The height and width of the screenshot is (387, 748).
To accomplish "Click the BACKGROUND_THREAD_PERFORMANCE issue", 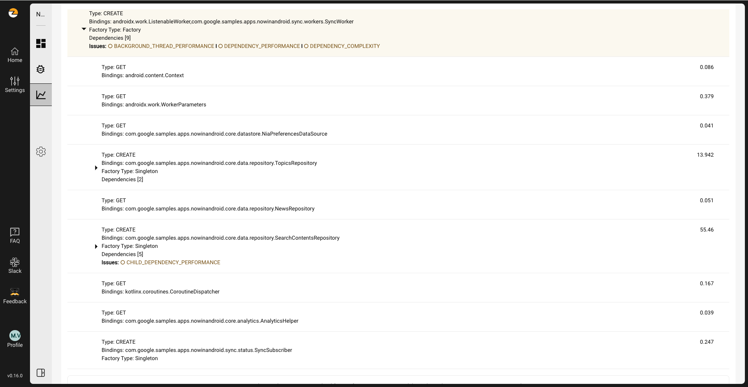I will coord(164,46).
